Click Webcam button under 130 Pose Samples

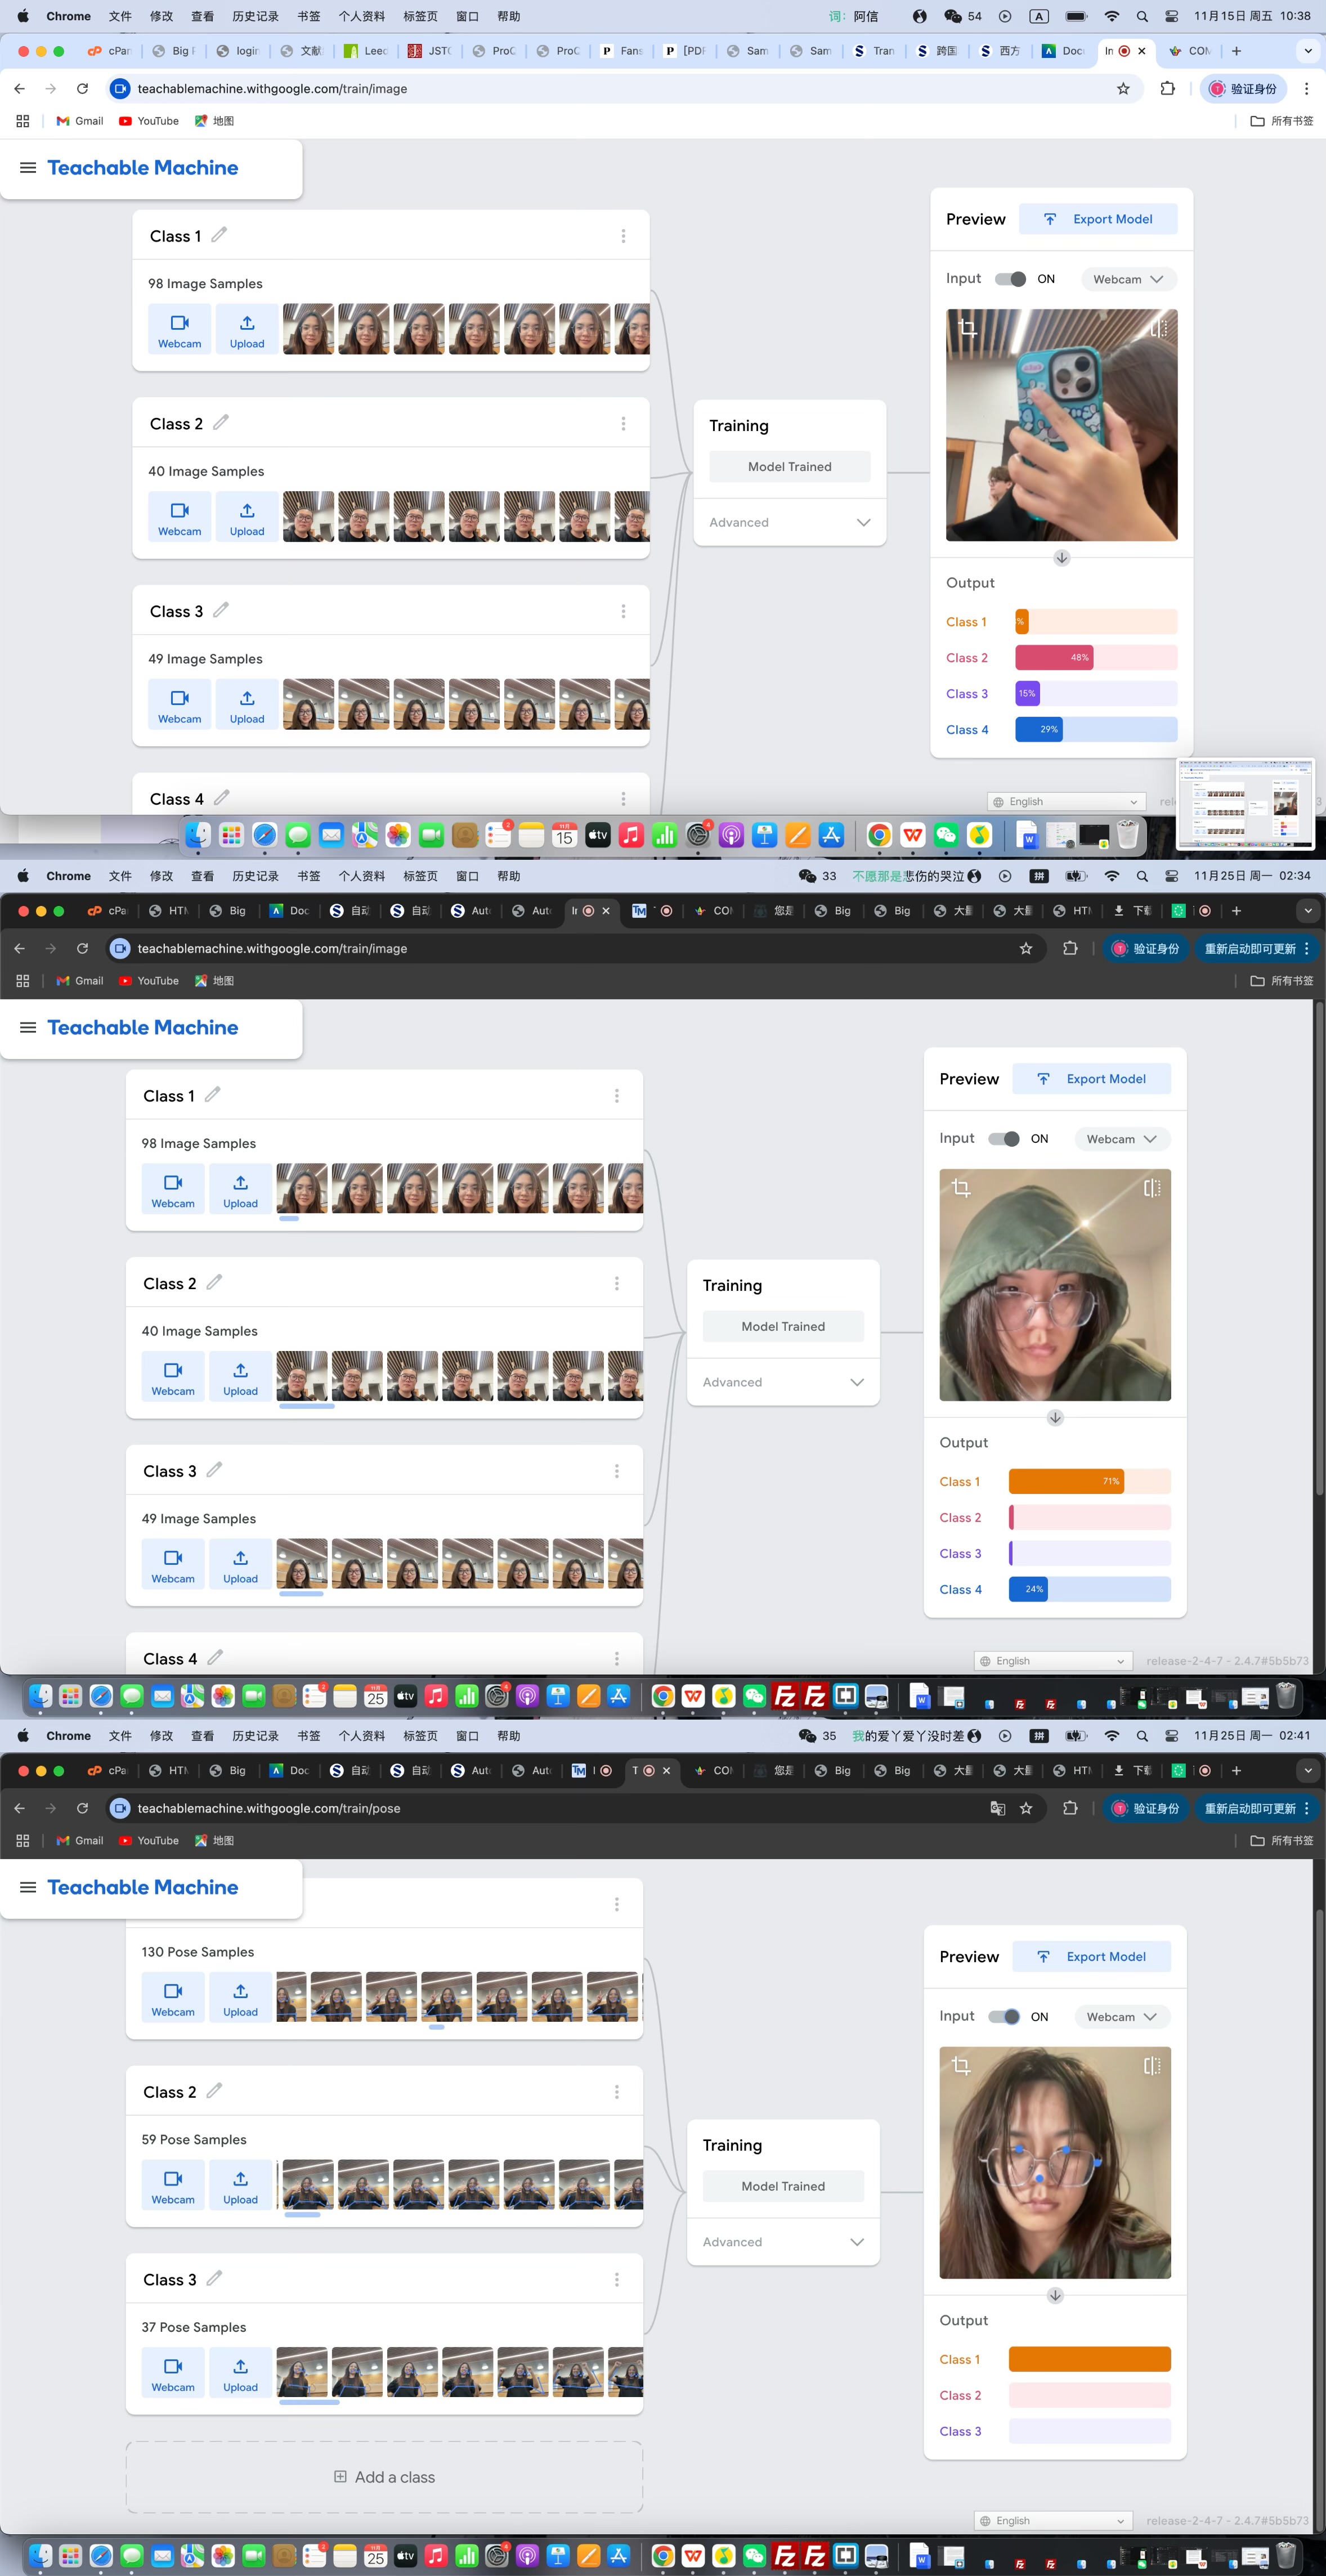pyautogui.click(x=173, y=1997)
